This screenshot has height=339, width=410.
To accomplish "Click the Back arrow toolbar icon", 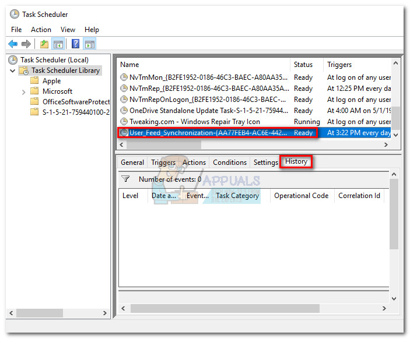I will click(13, 44).
